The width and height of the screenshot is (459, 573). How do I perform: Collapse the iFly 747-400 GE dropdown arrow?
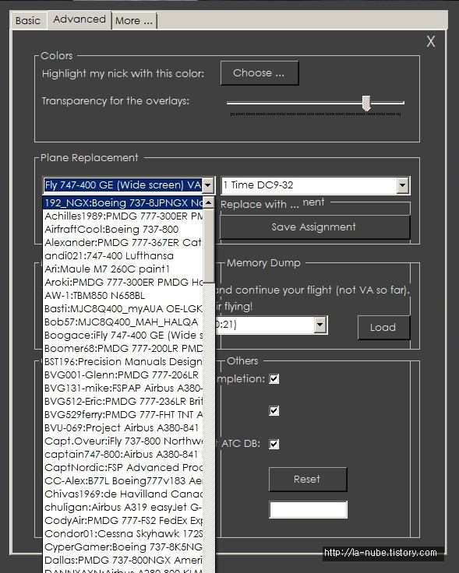(x=208, y=185)
